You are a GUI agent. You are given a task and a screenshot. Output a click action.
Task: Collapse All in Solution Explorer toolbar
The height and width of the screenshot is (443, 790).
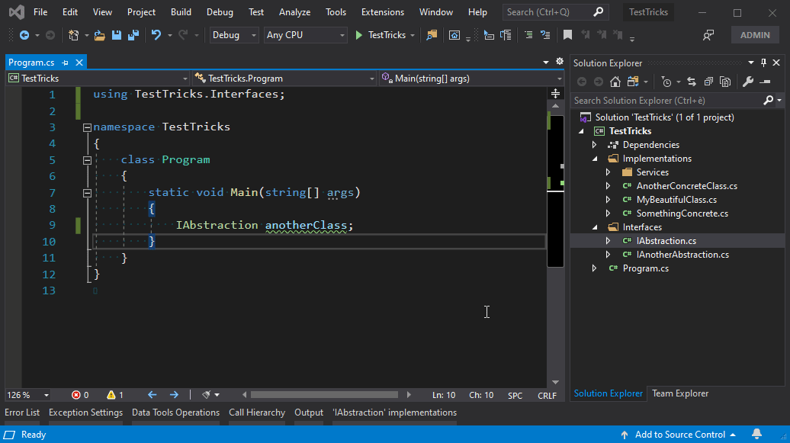click(708, 82)
